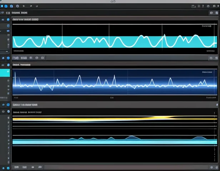Click the first labeled button on the toolbar below the cyan waveform

(16, 58)
